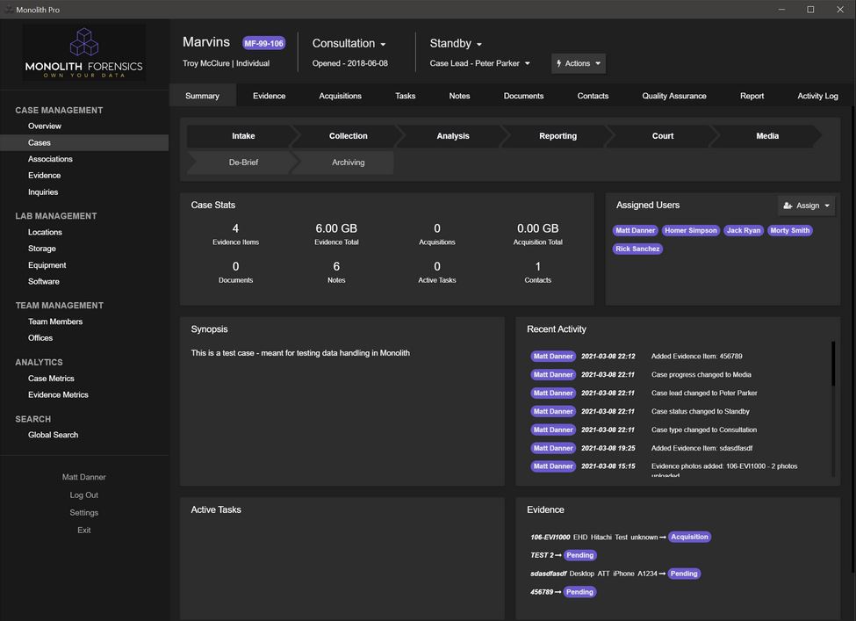Viewport: 856px width, 621px height.
Task: Select the Rick Sanchez assigned user tag
Action: pyautogui.click(x=637, y=249)
